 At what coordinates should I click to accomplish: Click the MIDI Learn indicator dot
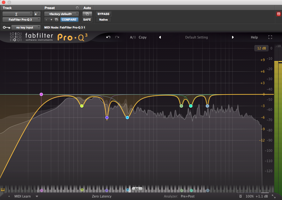(9, 197)
